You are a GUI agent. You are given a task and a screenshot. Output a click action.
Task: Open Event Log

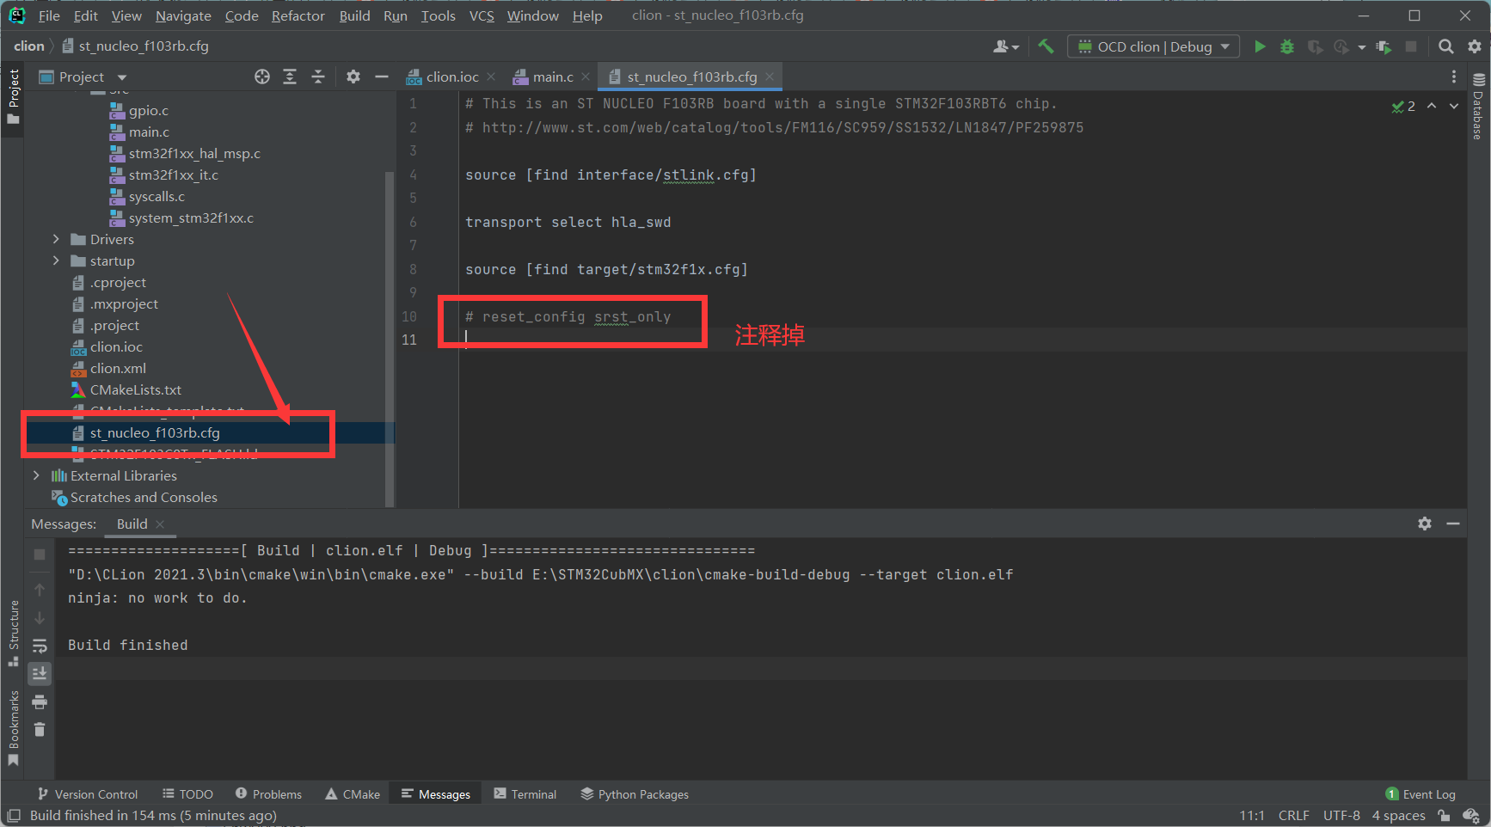coord(1420,794)
